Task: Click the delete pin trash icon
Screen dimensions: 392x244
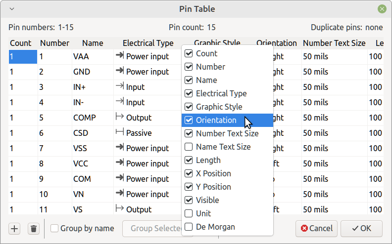Action: pyautogui.click(x=34, y=229)
